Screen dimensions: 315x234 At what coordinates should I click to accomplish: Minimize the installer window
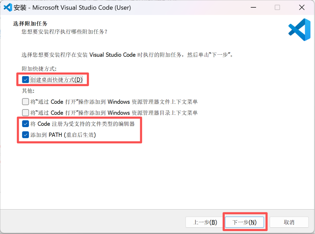[x=253, y=8]
